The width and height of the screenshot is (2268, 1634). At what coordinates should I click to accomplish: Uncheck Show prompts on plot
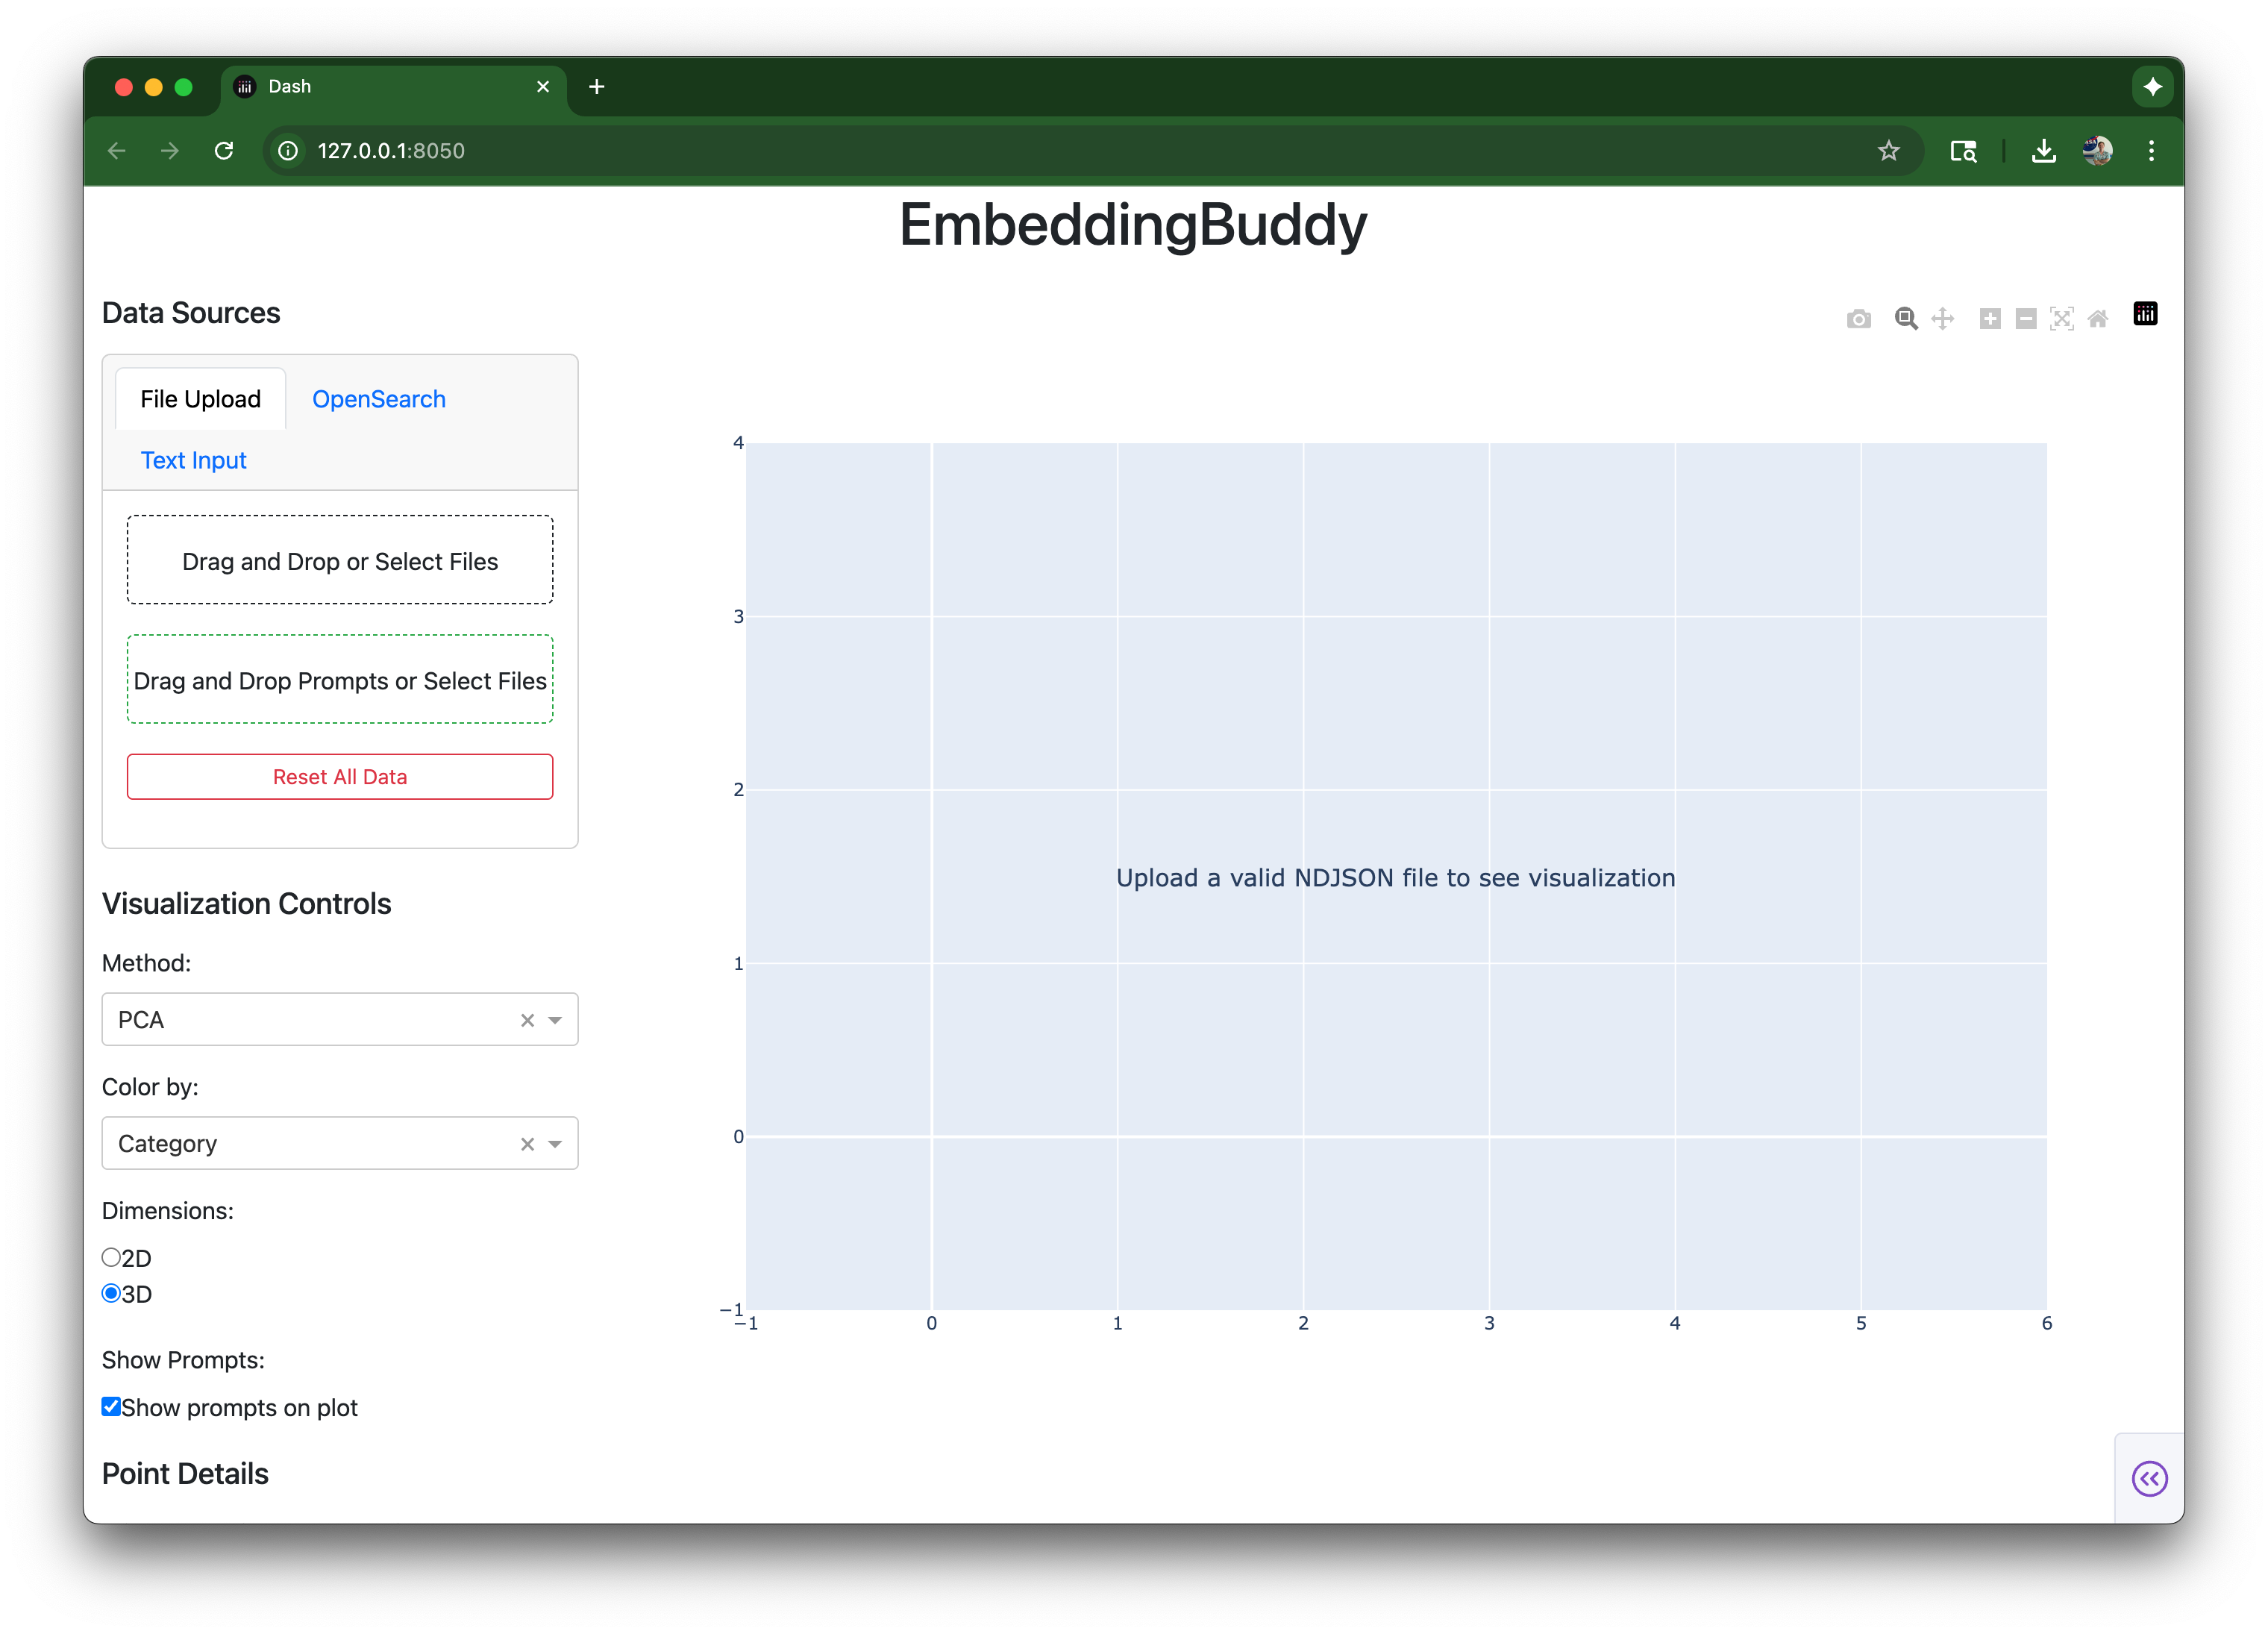(112, 1407)
